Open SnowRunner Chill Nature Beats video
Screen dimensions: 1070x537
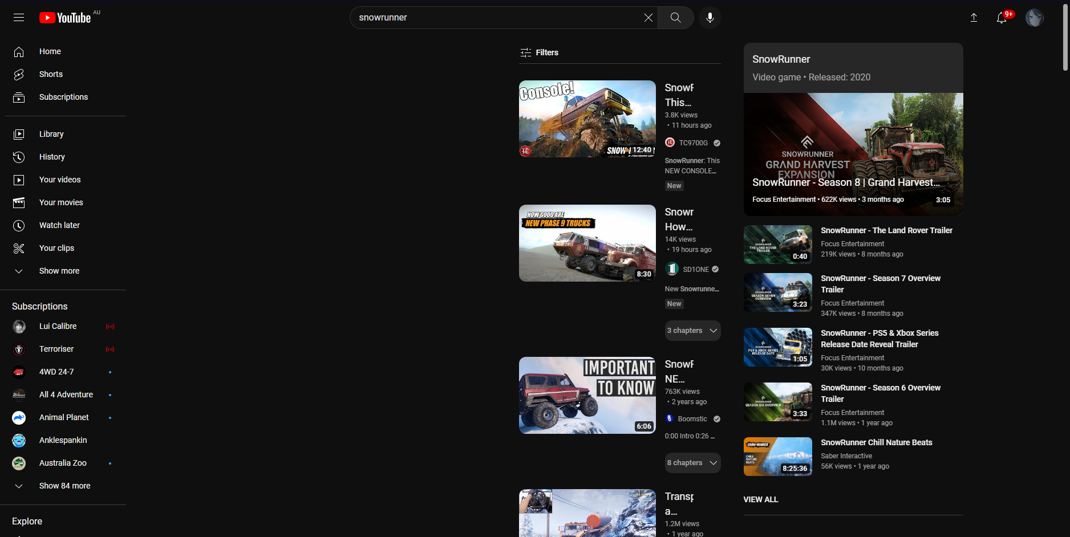tap(876, 442)
